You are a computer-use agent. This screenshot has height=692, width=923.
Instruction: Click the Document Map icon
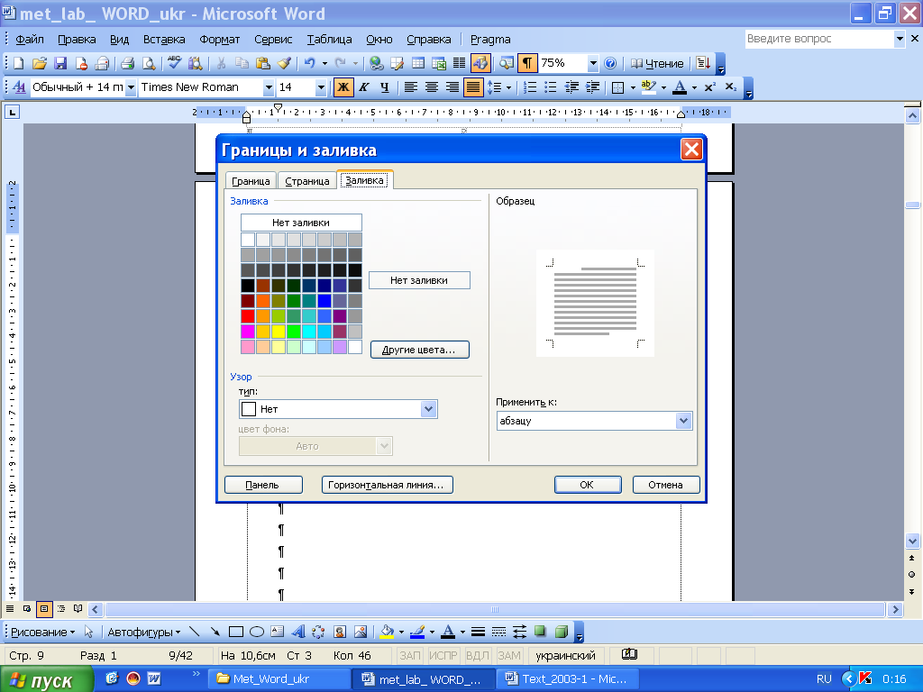(507, 63)
